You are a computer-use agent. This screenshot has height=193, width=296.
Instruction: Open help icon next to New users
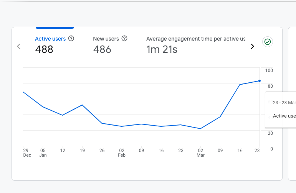click(x=124, y=38)
